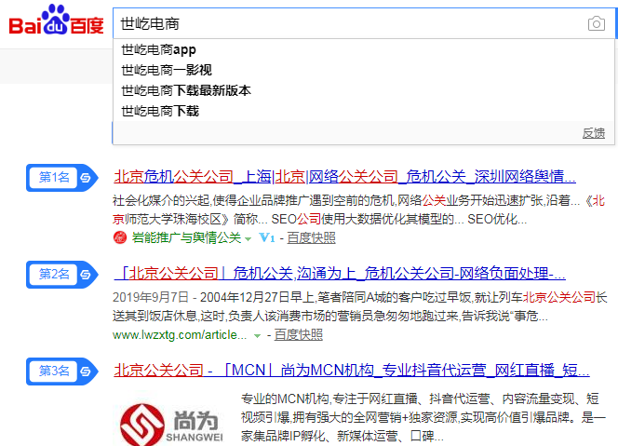The width and height of the screenshot is (618, 446).
Task: Open 百度快照 of the second result
Action: point(299,335)
